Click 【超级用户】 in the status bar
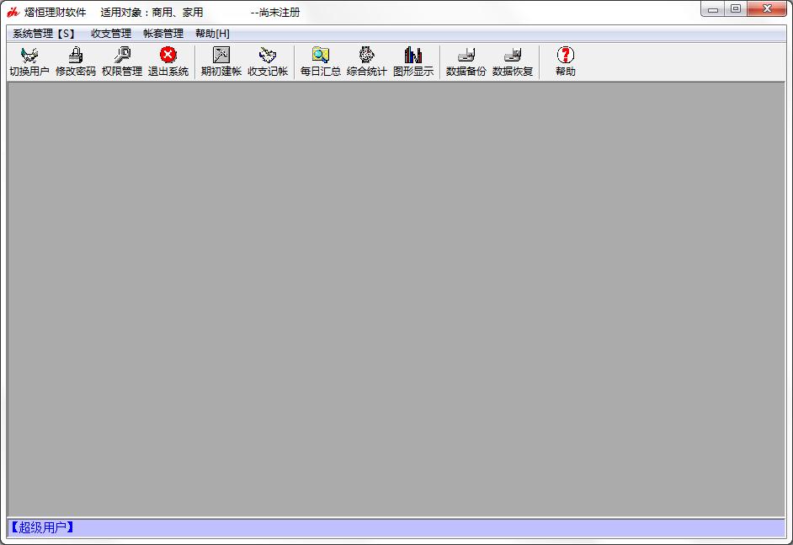 42,528
